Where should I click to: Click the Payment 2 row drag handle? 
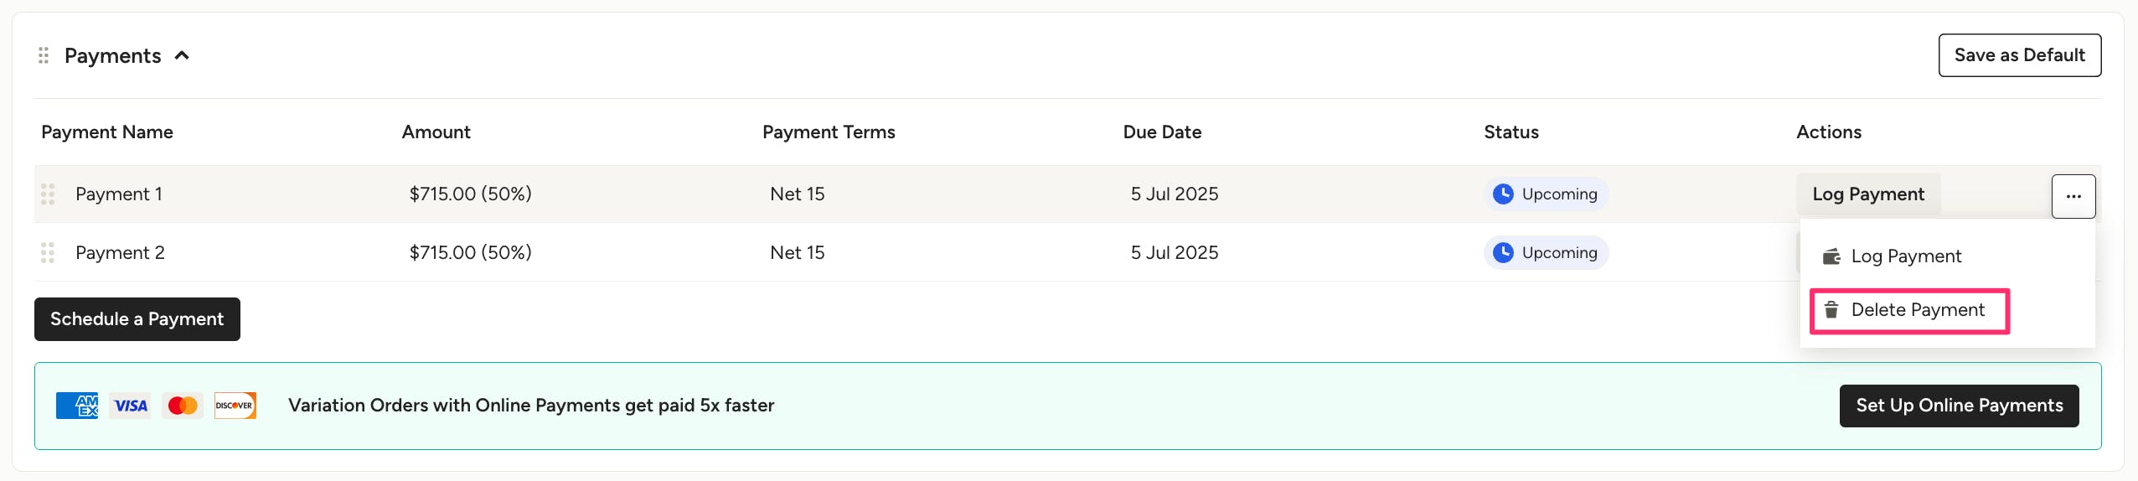point(48,253)
